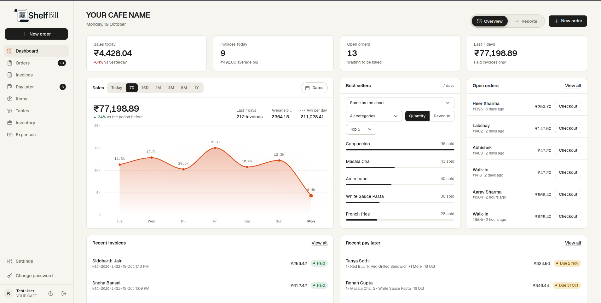Viewport: 601px width, 303px height.
Task: Click the logout arrow icon
Action: (64, 294)
